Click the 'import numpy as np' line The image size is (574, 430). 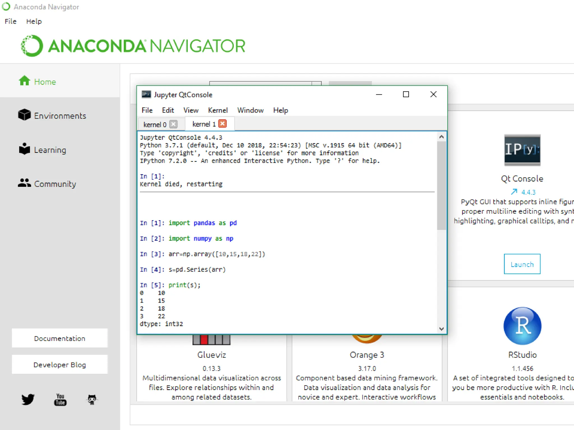click(x=201, y=238)
